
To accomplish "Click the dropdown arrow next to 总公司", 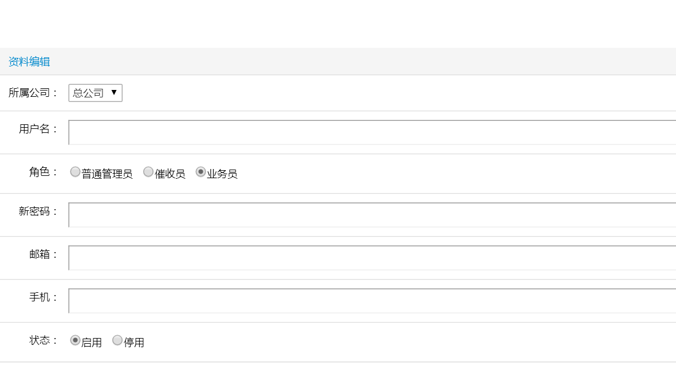I will pos(114,92).
